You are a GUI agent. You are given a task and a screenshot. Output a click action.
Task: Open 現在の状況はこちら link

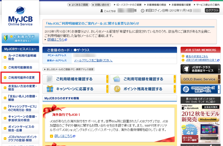[x=197, y=56]
